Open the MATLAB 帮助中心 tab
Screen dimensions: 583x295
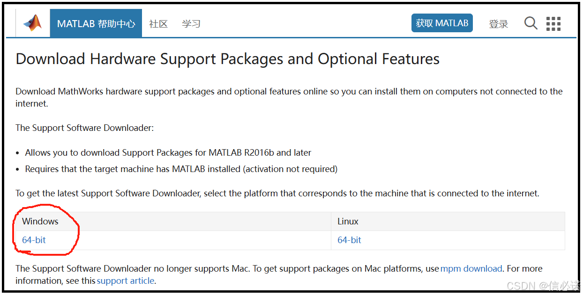tap(96, 23)
